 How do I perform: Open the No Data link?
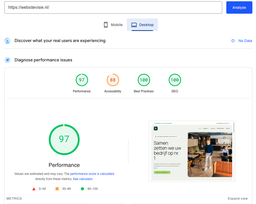[245, 41]
